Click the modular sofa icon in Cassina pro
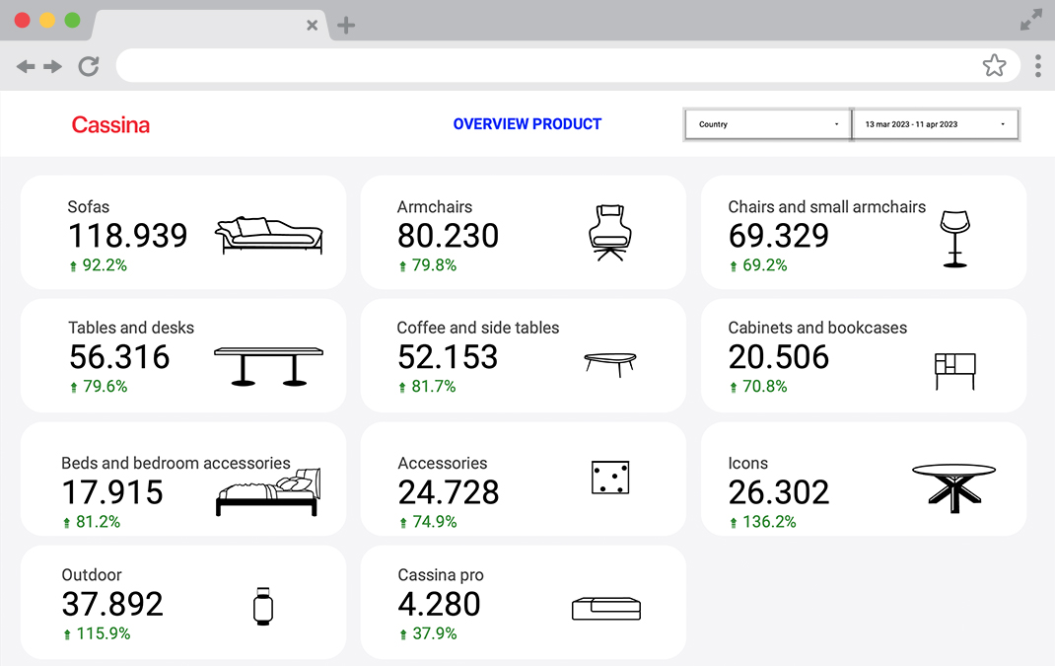This screenshot has height=666, width=1055. [x=606, y=608]
